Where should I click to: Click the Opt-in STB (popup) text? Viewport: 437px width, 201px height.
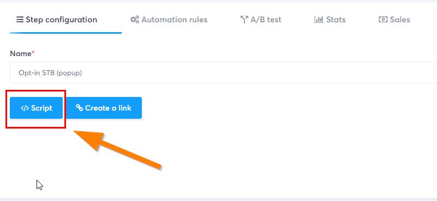(50, 73)
